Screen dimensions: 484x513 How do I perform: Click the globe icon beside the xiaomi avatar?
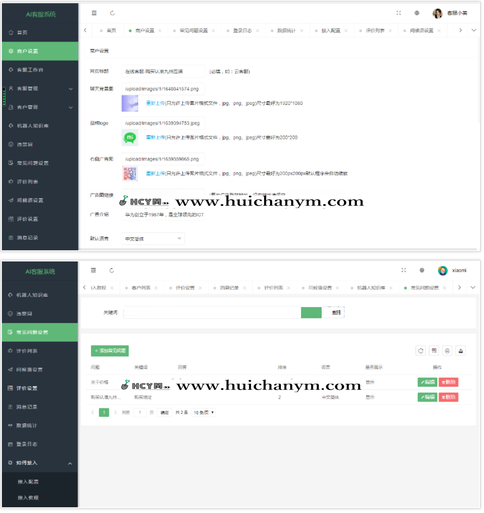(422, 270)
